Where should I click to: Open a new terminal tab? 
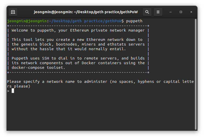(13, 12)
